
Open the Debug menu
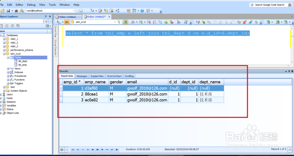tap(31, 5)
